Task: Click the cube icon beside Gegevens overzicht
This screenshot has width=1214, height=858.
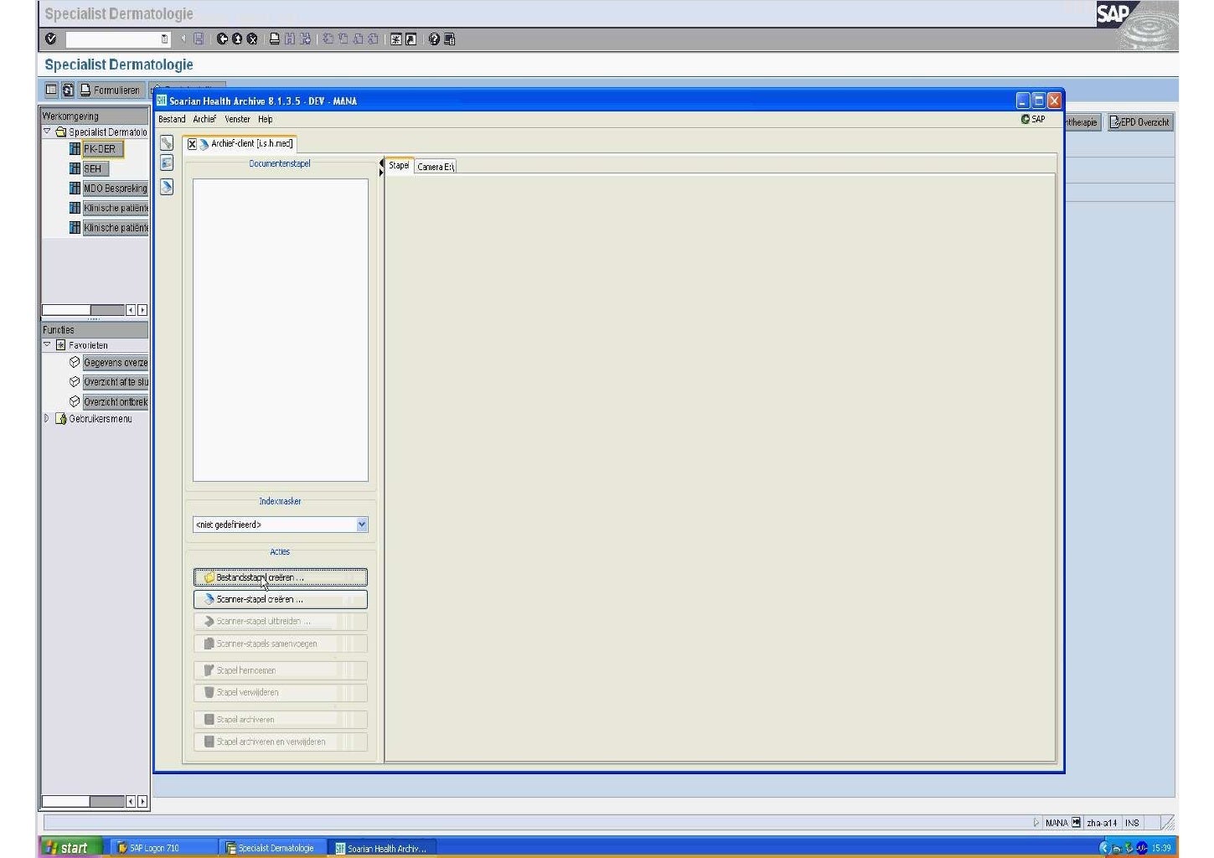Action: coord(75,362)
